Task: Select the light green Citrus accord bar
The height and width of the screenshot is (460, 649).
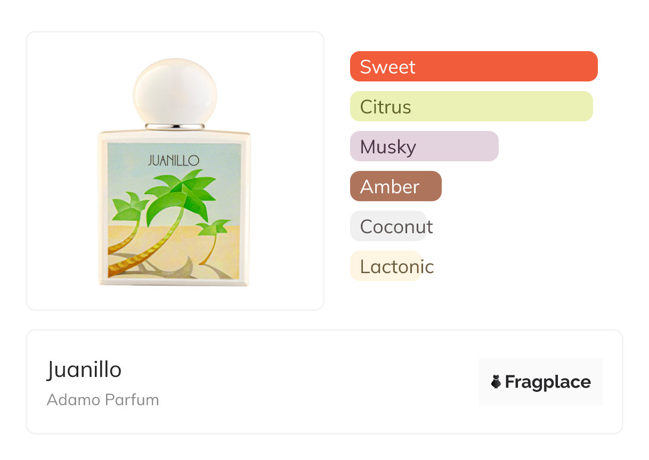Action: coord(471,106)
